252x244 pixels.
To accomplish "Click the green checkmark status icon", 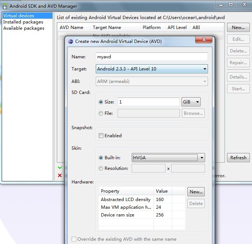I will [x=60, y=167].
